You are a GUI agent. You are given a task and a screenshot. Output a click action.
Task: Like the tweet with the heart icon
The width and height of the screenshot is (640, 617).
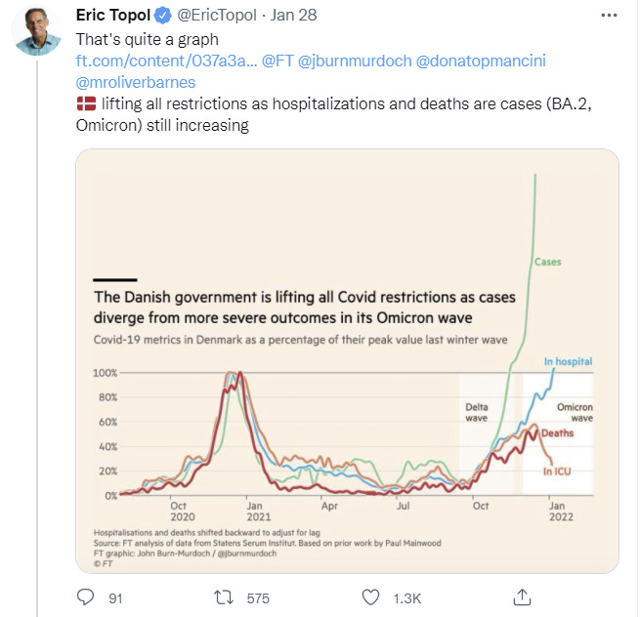(x=370, y=597)
